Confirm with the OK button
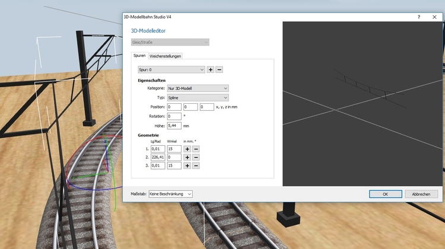This screenshot has height=249, width=445. (386, 194)
